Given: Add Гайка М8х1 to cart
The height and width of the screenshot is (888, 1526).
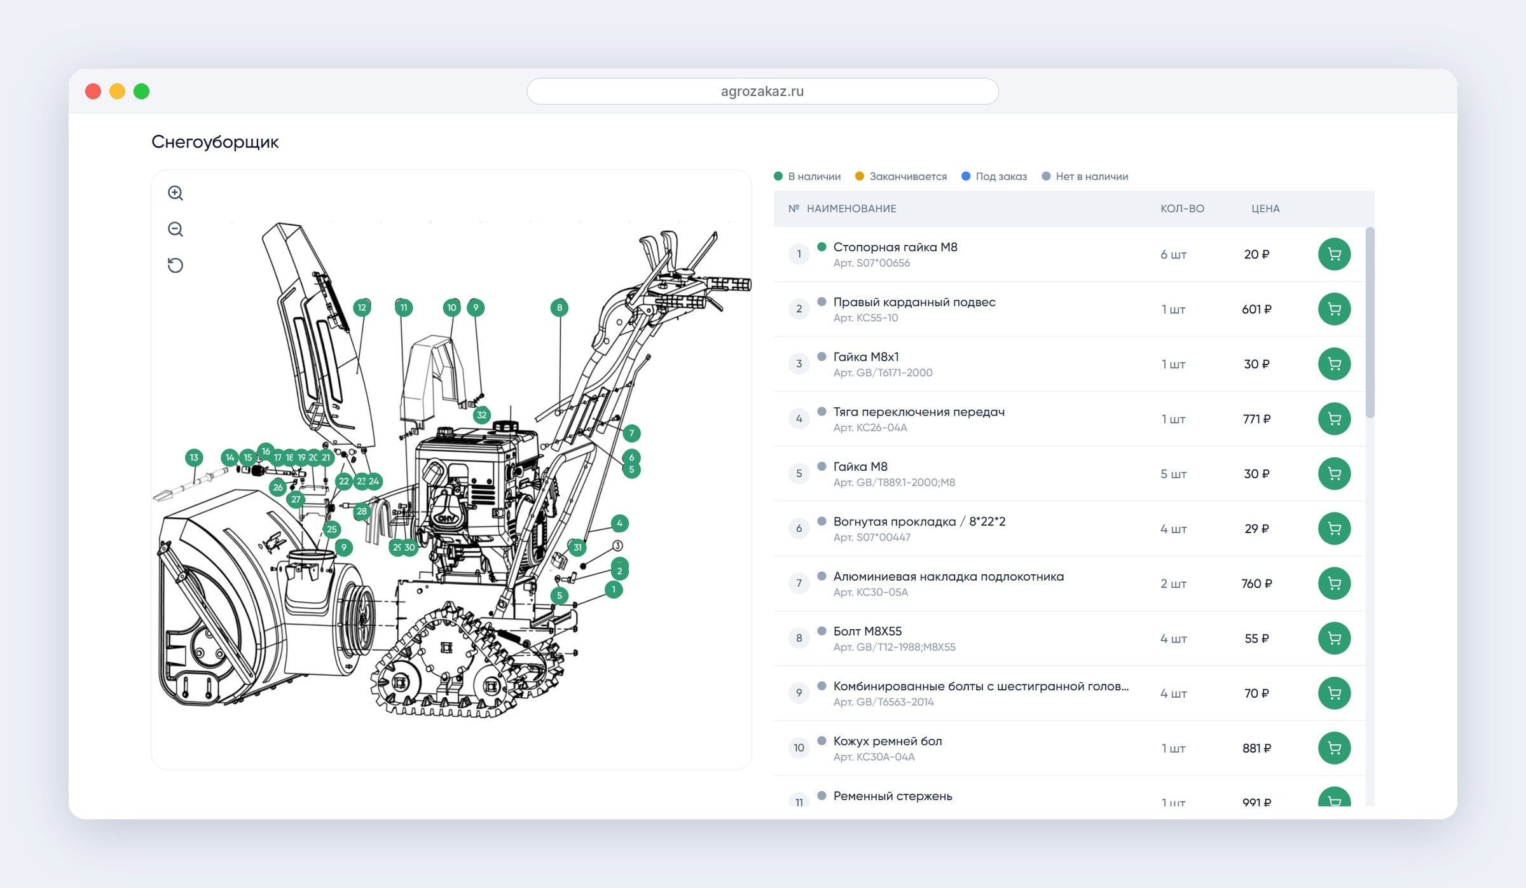Looking at the screenshot, I should tap(1334, 364).
